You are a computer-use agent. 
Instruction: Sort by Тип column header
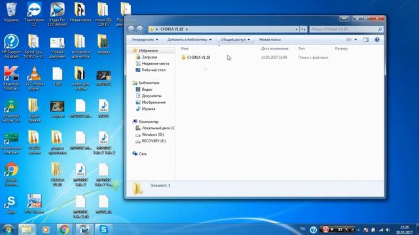tap(301, 48)
